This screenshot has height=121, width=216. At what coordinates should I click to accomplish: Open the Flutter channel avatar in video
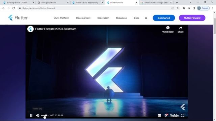pyautogui.click(x=30, y=29)
